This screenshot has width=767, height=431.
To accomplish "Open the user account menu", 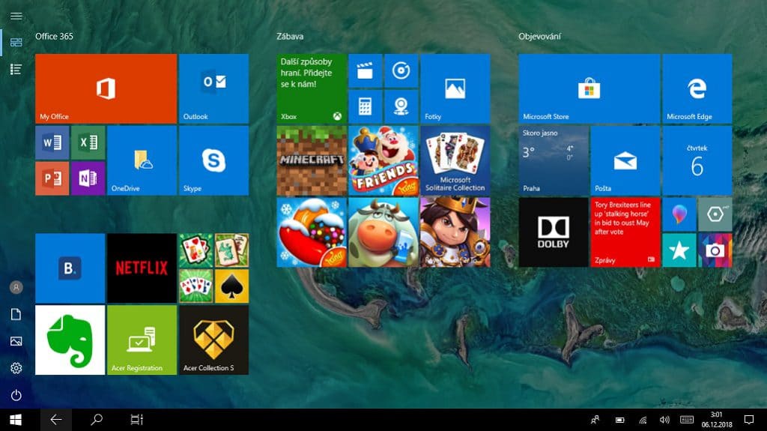I will (16, 287).
